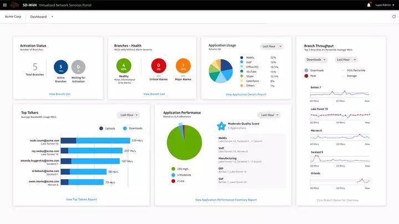Click Salesforce legend swatch
The width and height of the screenshot is (399, 224).
(x=242, y=81)
